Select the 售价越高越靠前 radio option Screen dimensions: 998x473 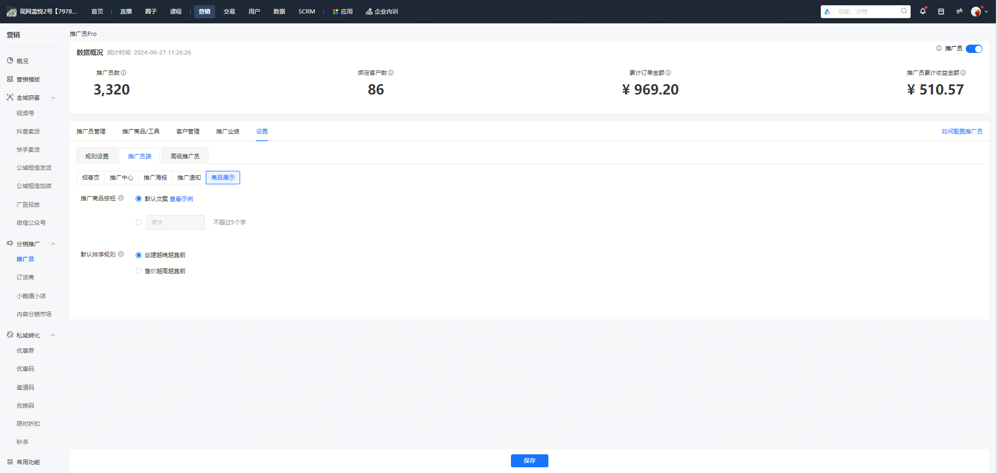(x=138, y=271)
